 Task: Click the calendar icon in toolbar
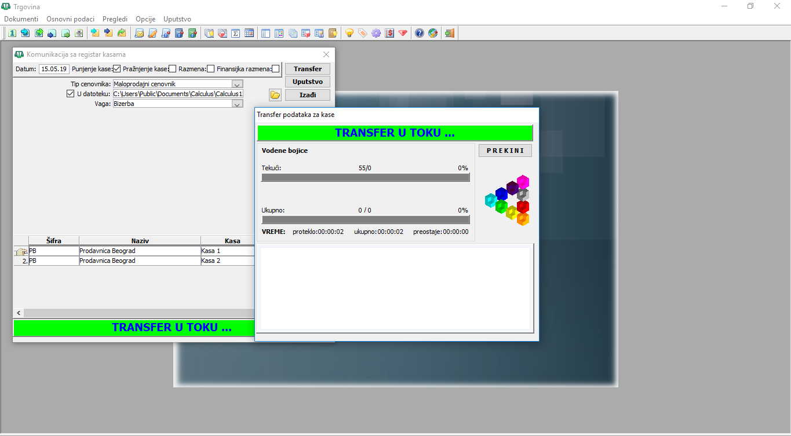pyautogui.click(x=249, y=33)
